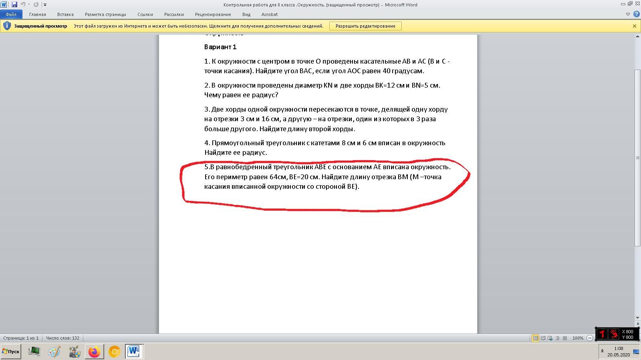
Task: Click the Вариант 1 heading
Action: [x=220, y=47]
